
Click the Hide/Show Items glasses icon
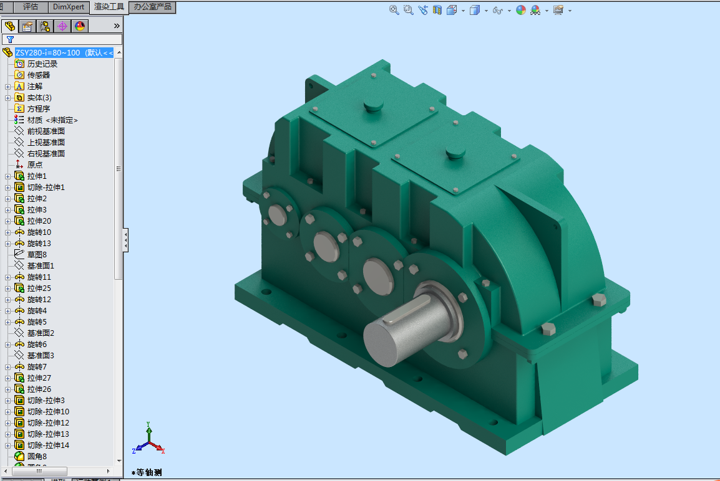point(497,10)
